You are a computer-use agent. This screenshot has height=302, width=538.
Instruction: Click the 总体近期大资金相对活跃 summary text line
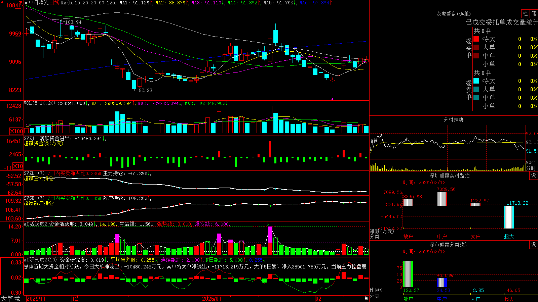point(195,266)
